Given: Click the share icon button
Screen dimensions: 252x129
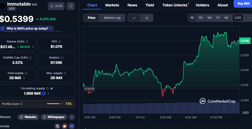Looking at the screenshot, I should pyautogui.click(x=70, y=6).
